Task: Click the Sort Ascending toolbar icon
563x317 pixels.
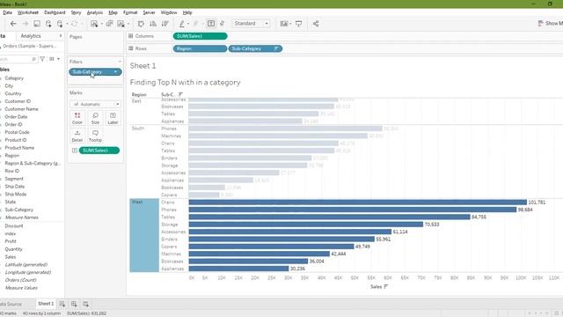Action: 153,24
